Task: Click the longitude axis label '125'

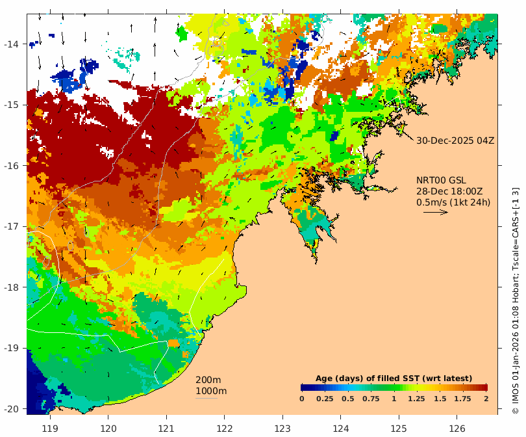Action: pos(399,429)
